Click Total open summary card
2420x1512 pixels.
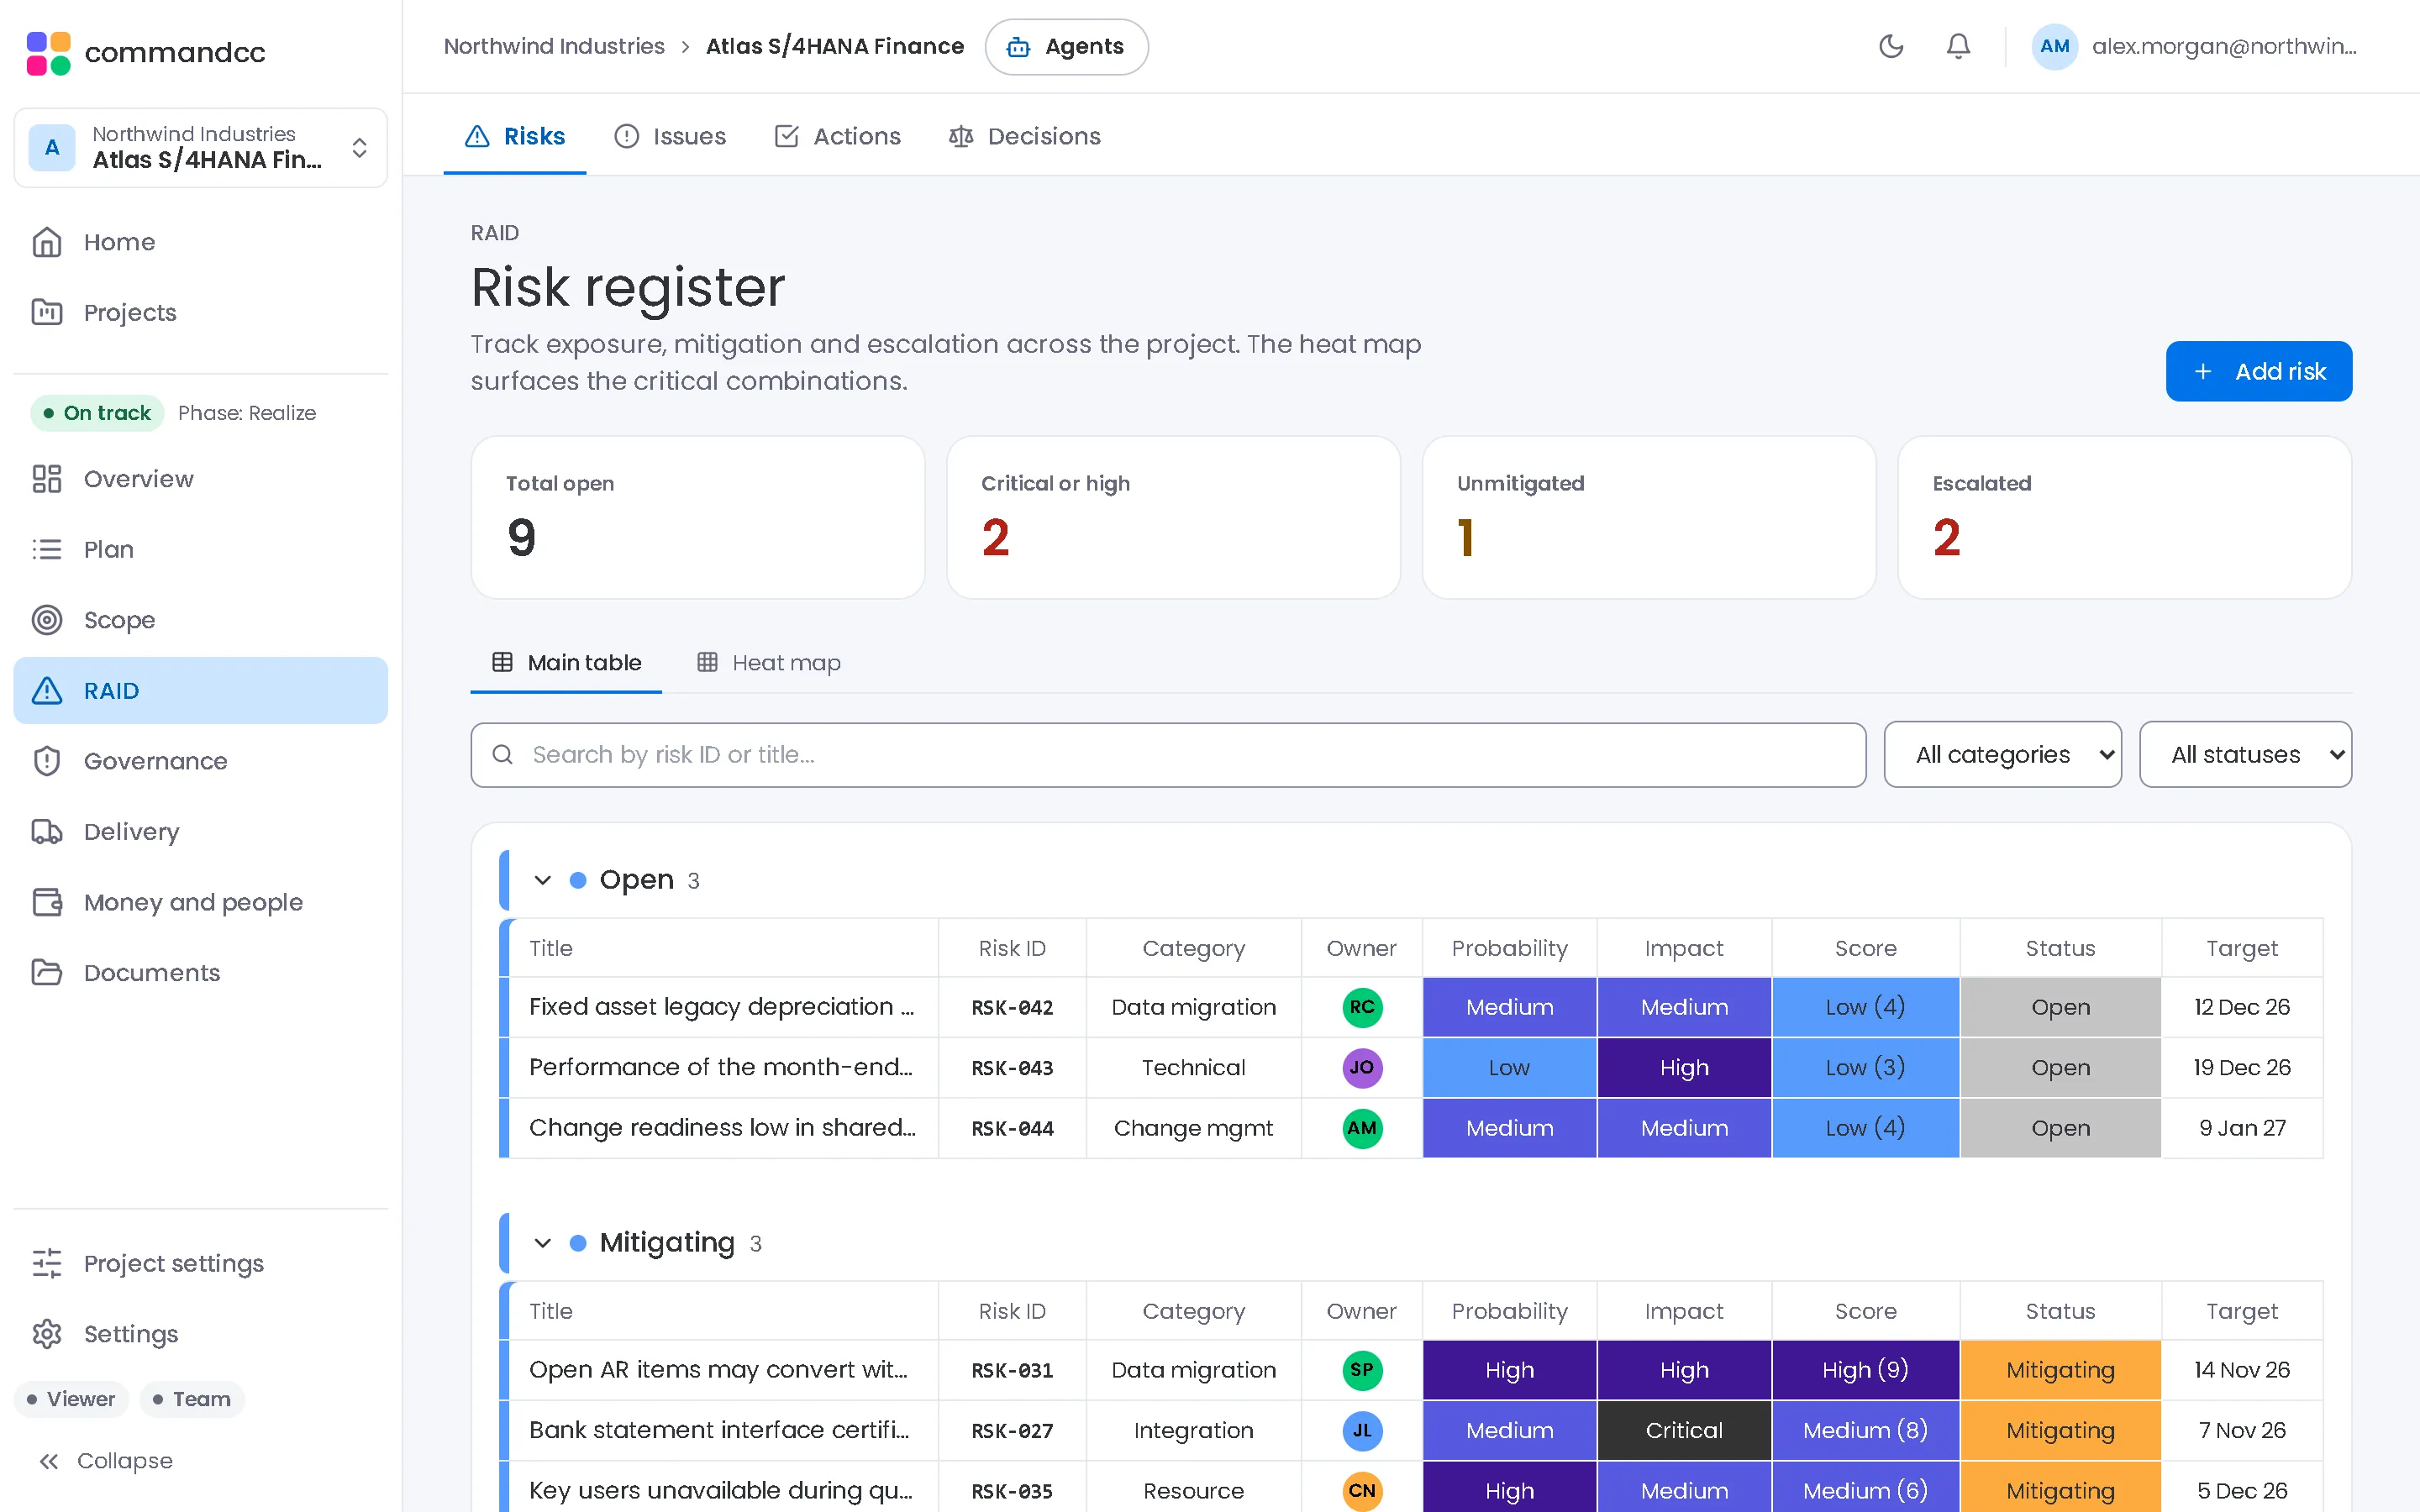coord(698,517)
